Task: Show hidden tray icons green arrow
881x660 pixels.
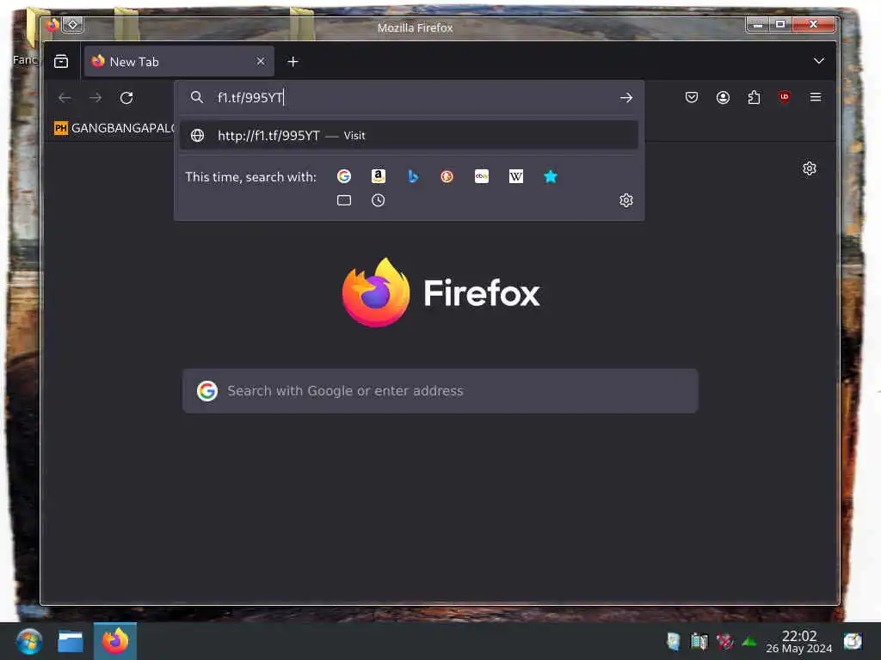Action: point(749,641)
